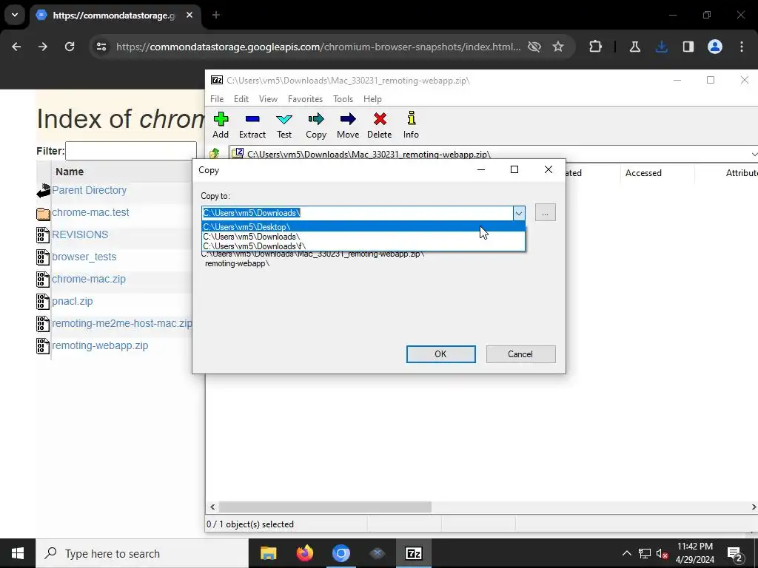Open the View menu in 7-Zip

[268, 99]
